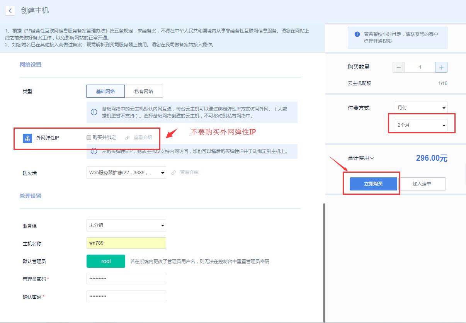Decrease purchase quantity with minus button
This screenshot has width=466, height=323.
point(399,67)
